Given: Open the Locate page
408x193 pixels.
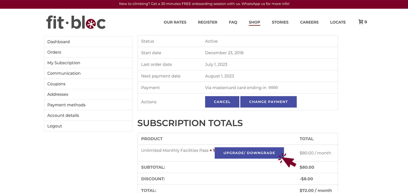Looking at the screenshot, I should [338, 22].
